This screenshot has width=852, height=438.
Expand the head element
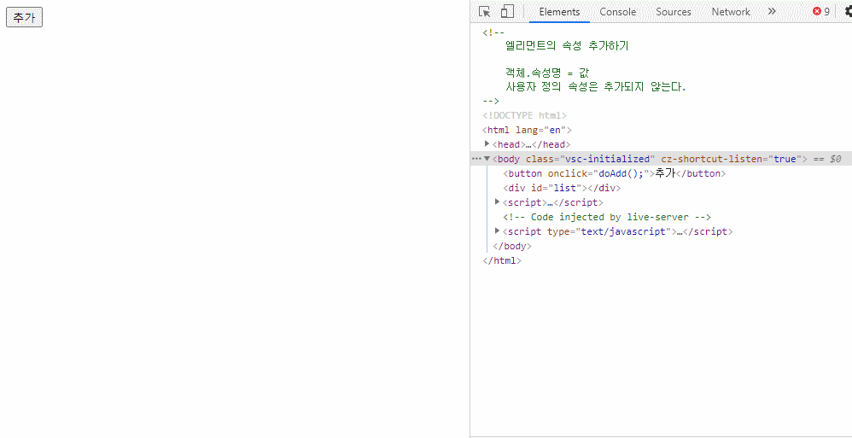click(x=487, y=144)
